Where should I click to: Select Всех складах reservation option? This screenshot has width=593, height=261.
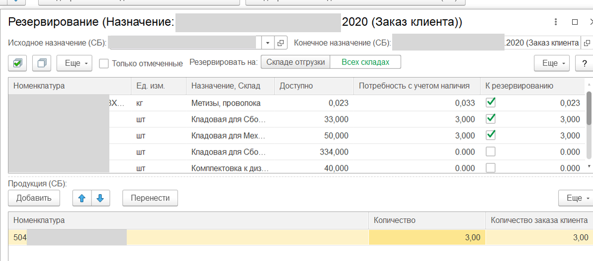[x=365, y=62]
